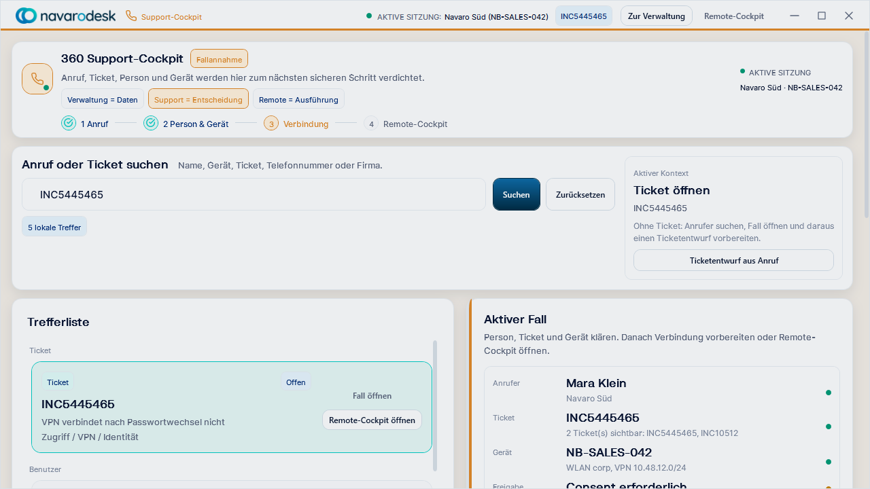Click 'Navaro Süd' under Mara Klein
This screenshot has height=489, width=870.
pos(589,398)
